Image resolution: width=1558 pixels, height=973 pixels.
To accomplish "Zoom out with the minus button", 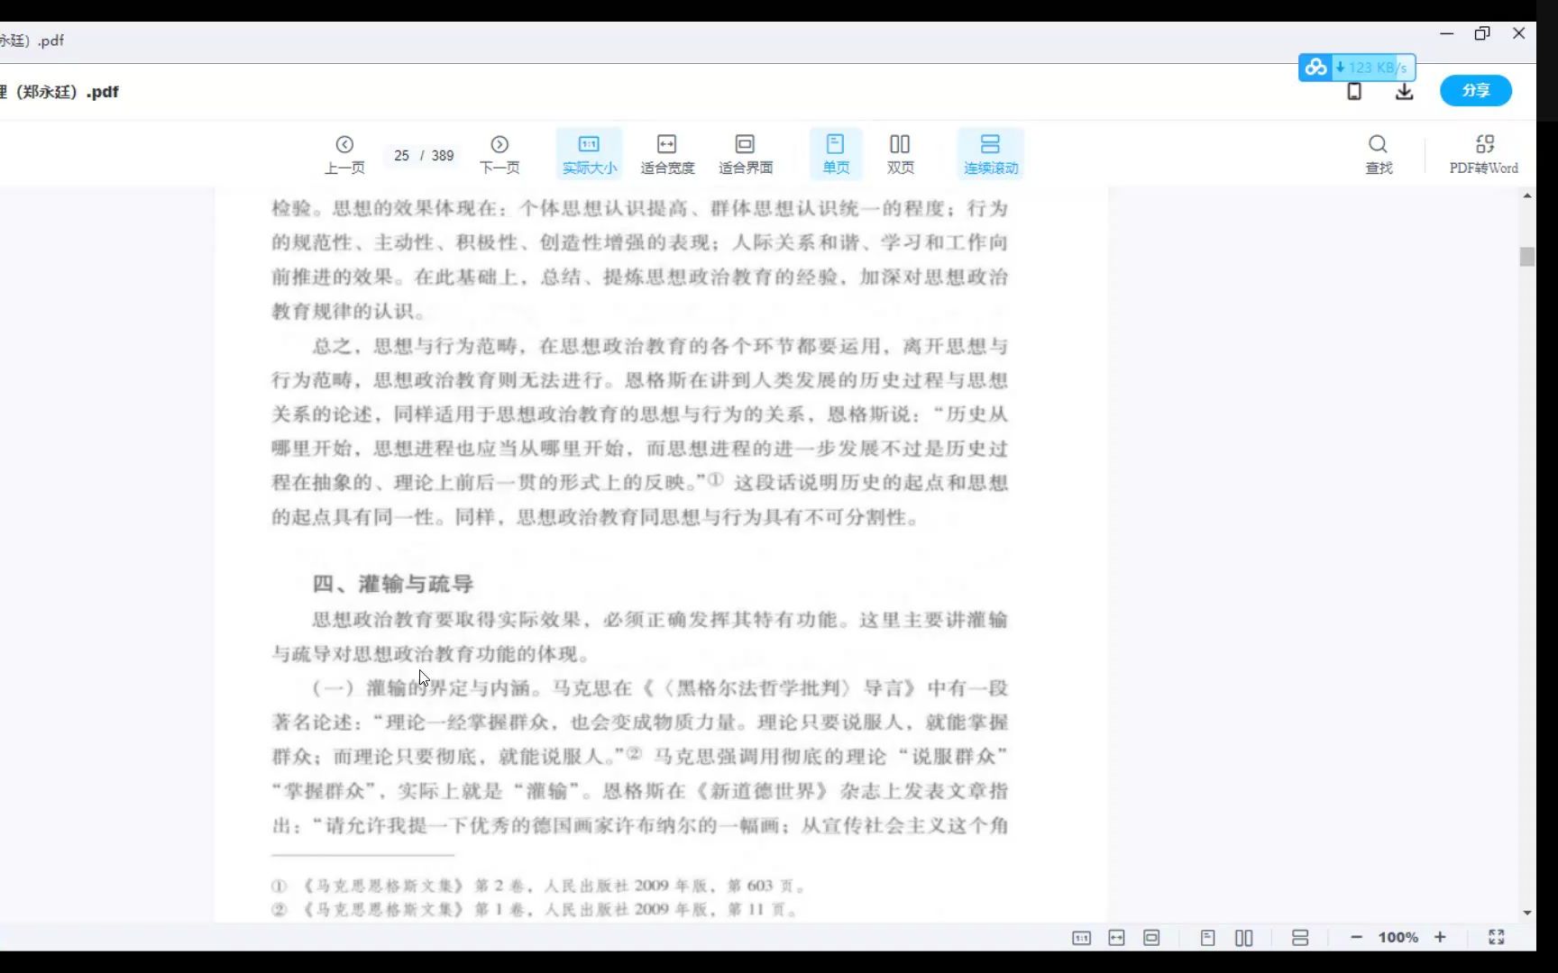I will tap(1356, 937).
